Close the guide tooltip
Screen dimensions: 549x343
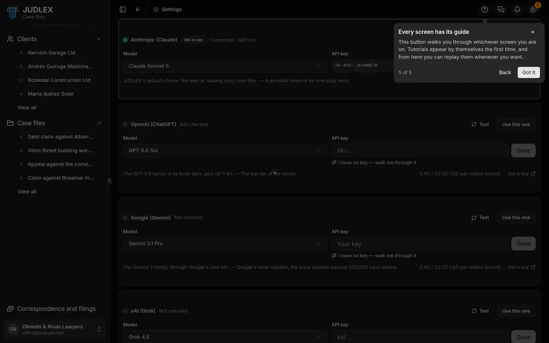pyautogui.click(x=533, y=32)
